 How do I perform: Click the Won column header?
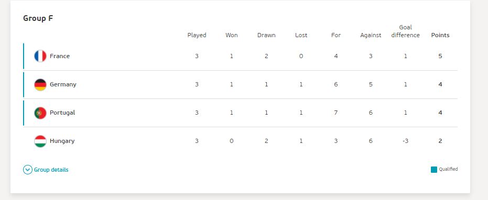pyautogui.click(x=232, y=35)
